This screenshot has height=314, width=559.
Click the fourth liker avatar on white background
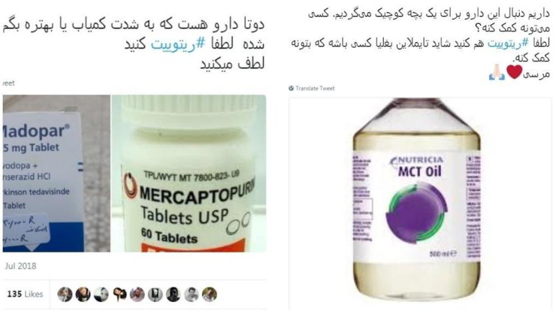(119, 295)
